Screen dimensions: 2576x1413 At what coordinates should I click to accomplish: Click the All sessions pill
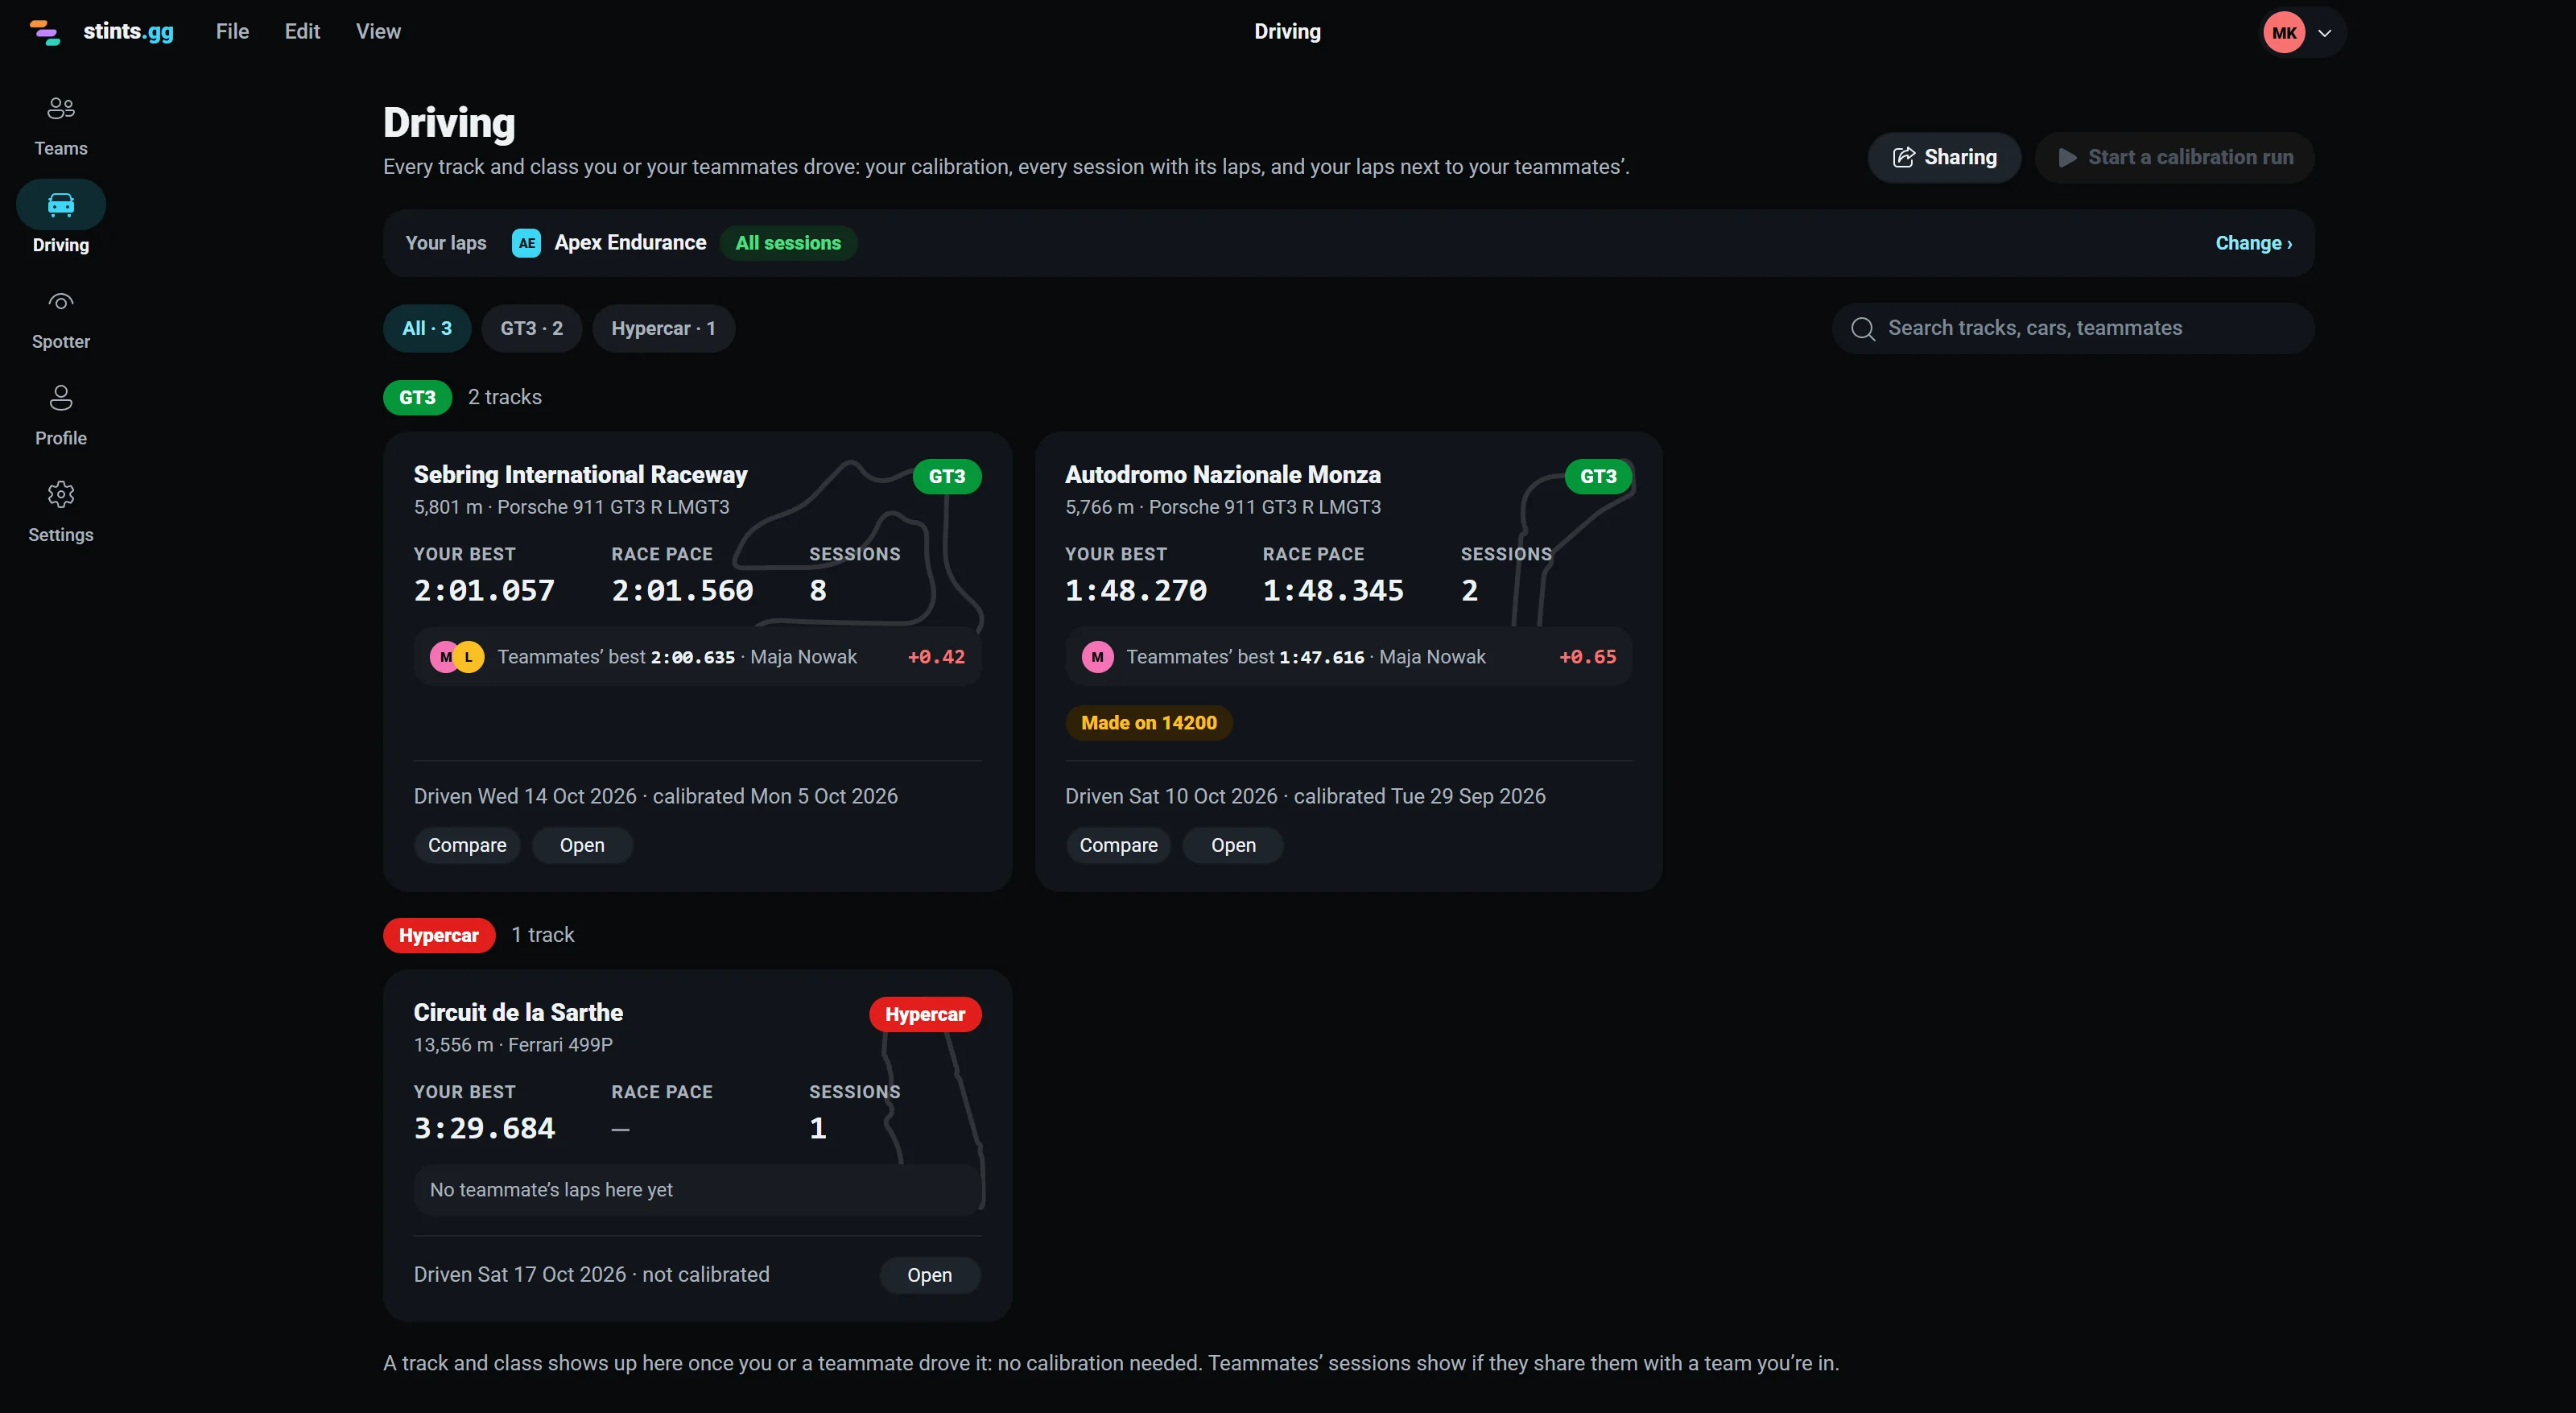[788, 243]
